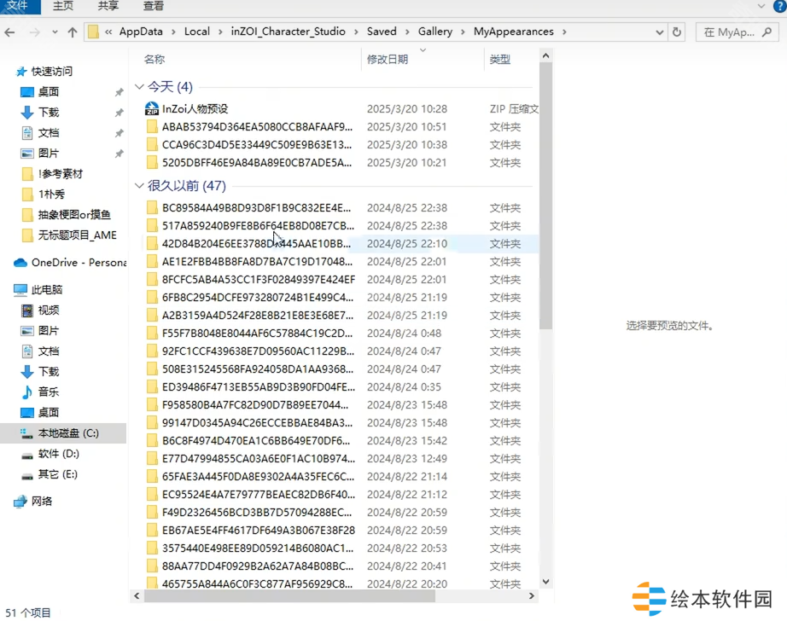The height and width of the screenshot is (621, 787).
Task: Click the Refresh button in address bar
Action: (x=678, y=32)
